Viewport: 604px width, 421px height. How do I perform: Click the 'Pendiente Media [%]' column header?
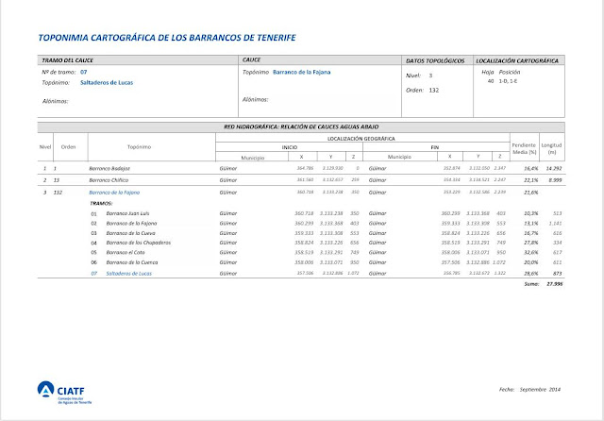point(524,149)
